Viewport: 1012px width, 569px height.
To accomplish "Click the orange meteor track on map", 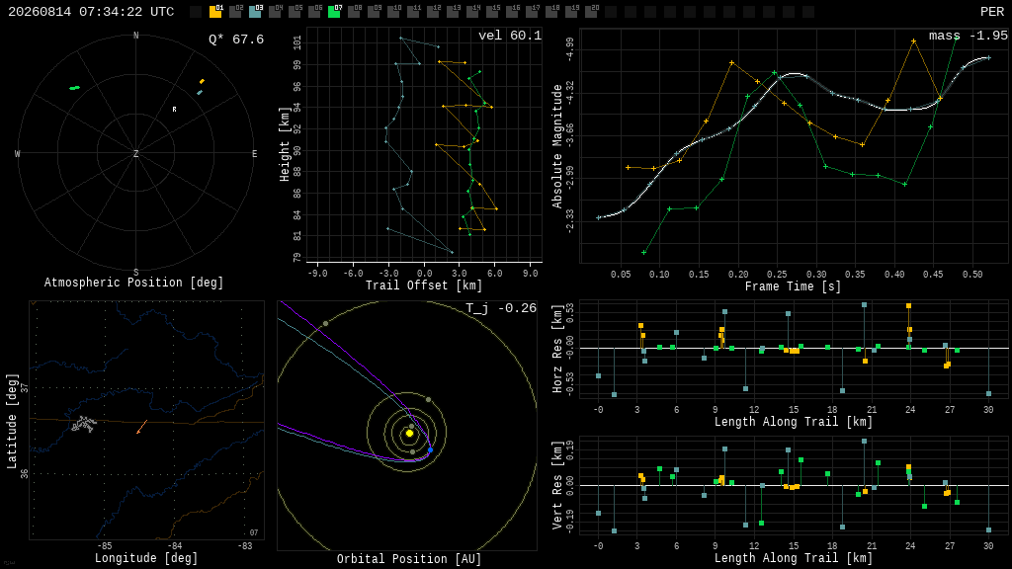I will point(142,427).
